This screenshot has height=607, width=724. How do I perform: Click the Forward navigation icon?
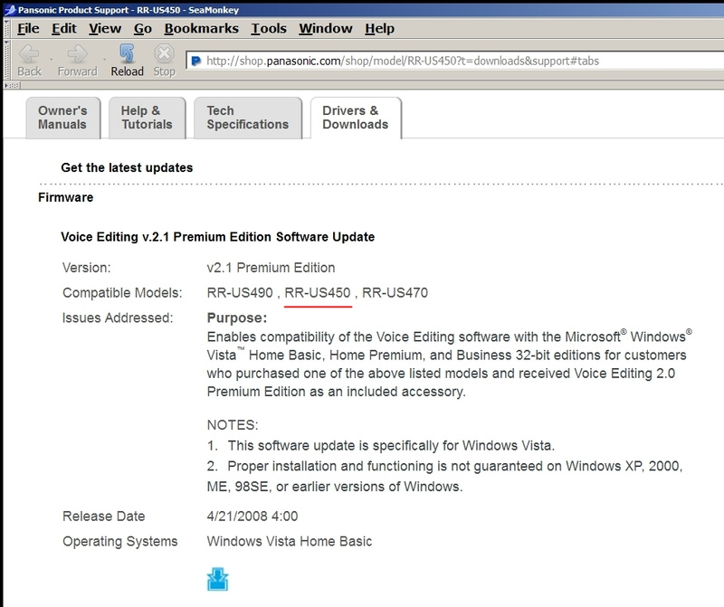tap(77, 54)
